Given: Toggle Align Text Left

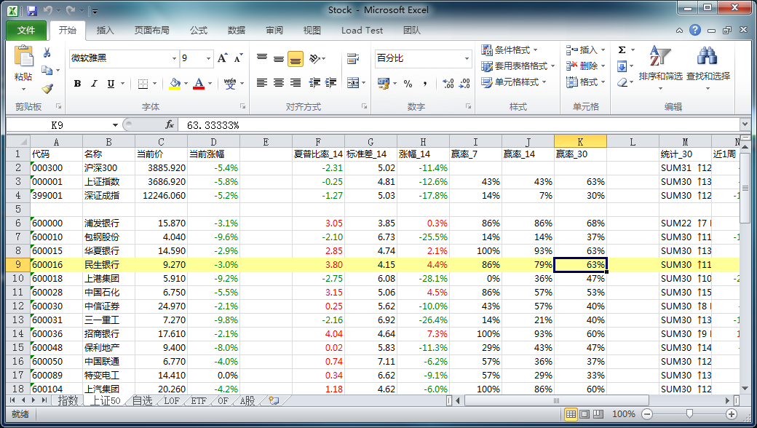Looking at the screenshot, I should 261,83.
